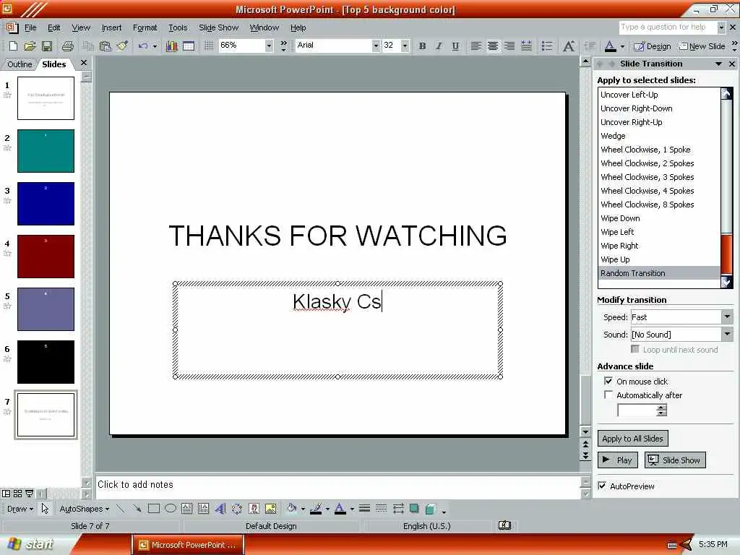Open the Font Color swatch on Drawing toolbar
The width and height of the screenshot is (740, 555).
coord(340,508)
